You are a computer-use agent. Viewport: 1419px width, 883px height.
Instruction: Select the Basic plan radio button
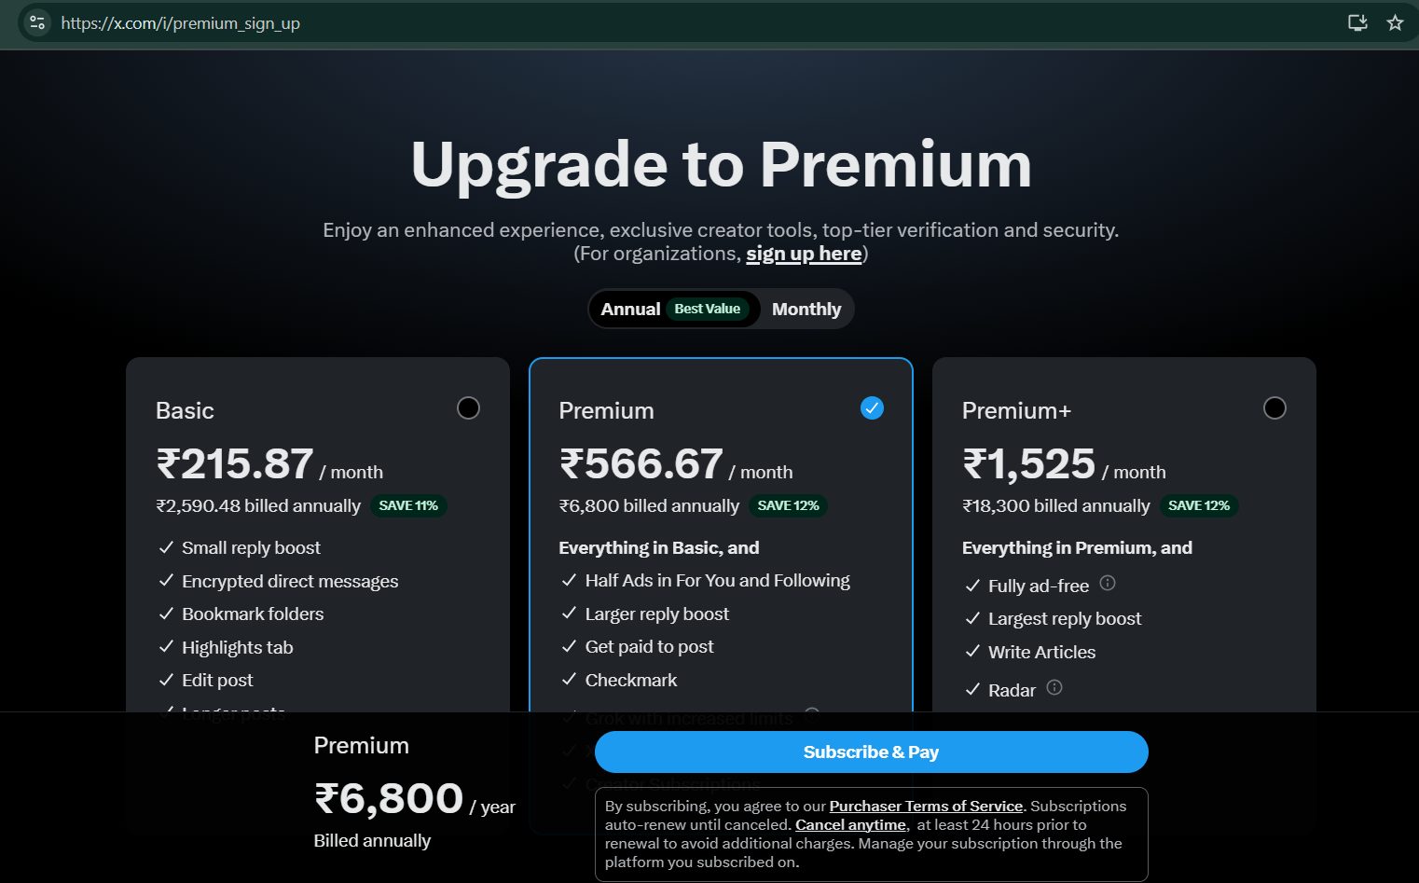click(x=468, y=408)
